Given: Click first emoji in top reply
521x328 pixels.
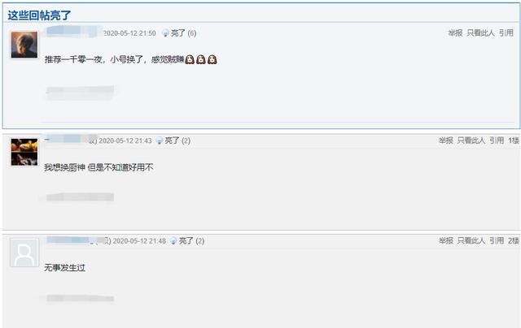Looking at the screenshot, I should tap(190, 59).
